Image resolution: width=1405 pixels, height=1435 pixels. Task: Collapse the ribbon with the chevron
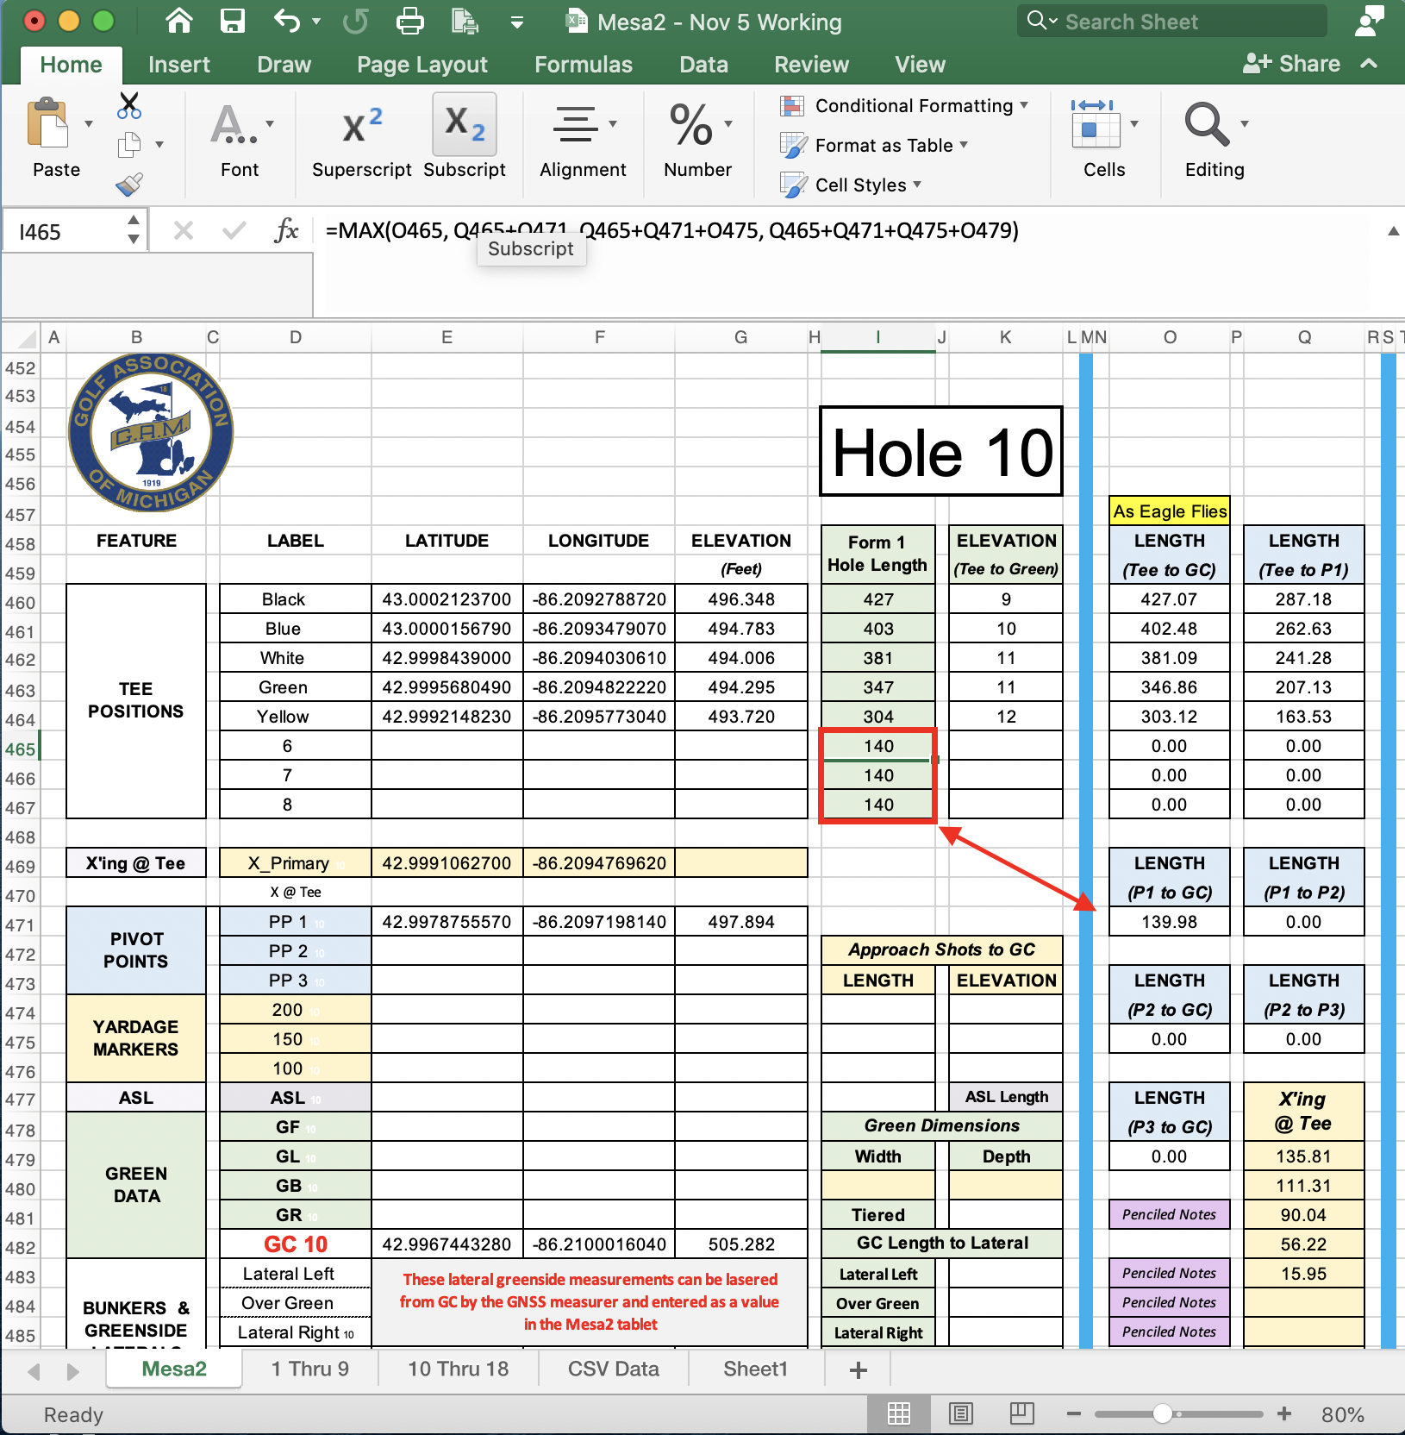[1369, 64]
